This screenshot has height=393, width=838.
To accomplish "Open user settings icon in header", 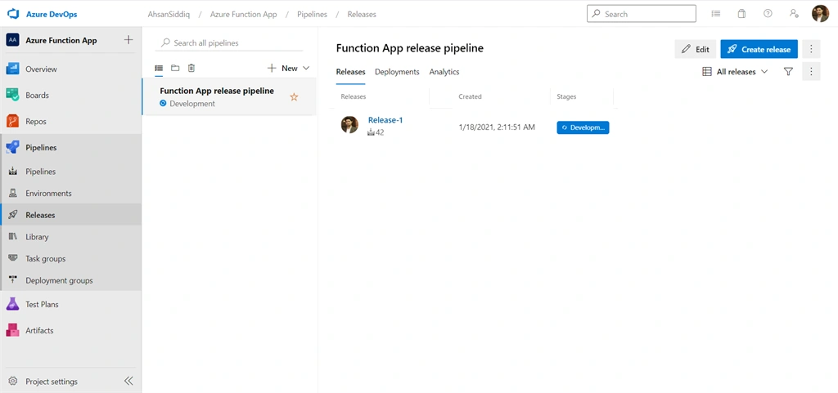I will [794, 14].
